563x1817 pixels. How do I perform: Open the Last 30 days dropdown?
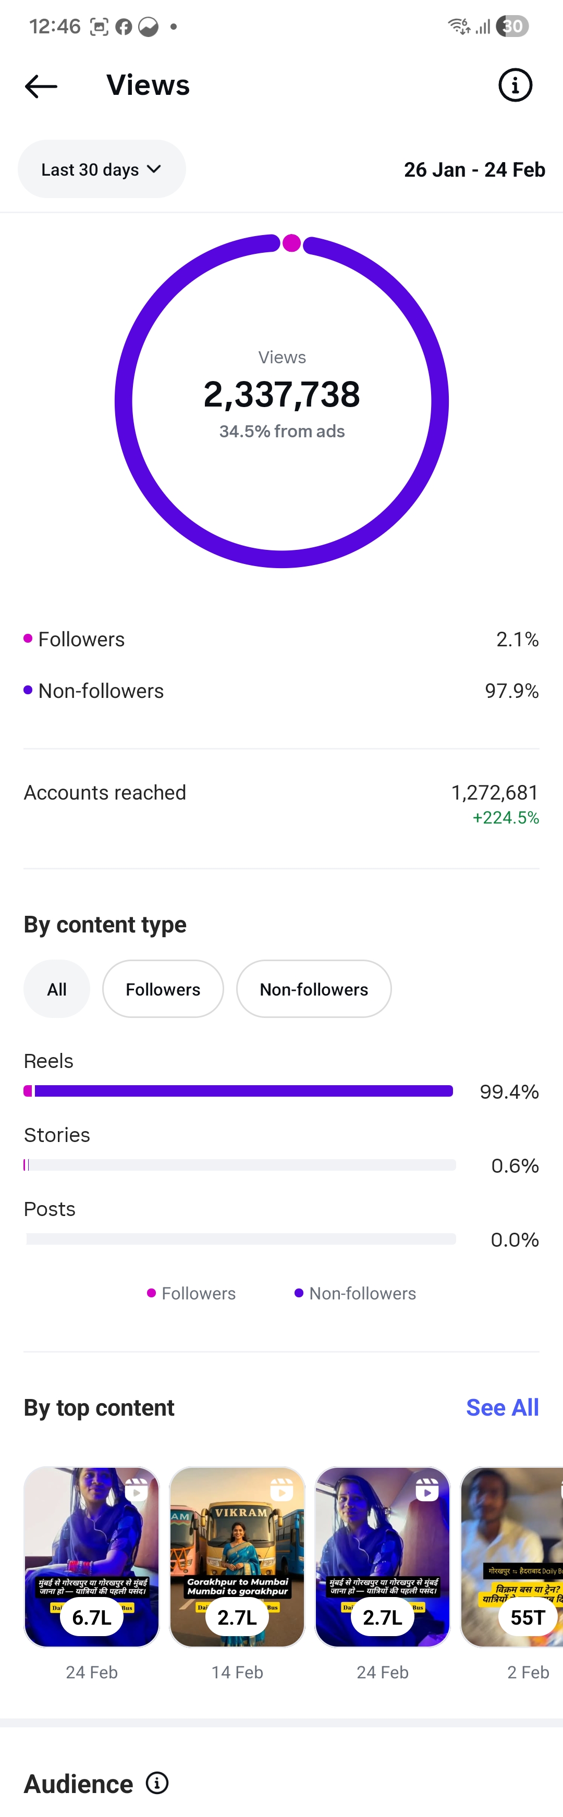pos(102,169)
